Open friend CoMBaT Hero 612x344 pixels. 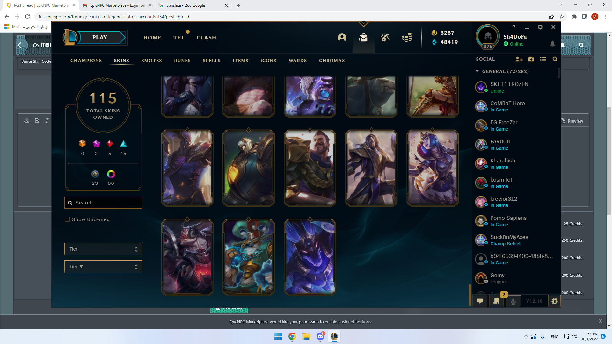coord(515,106)
